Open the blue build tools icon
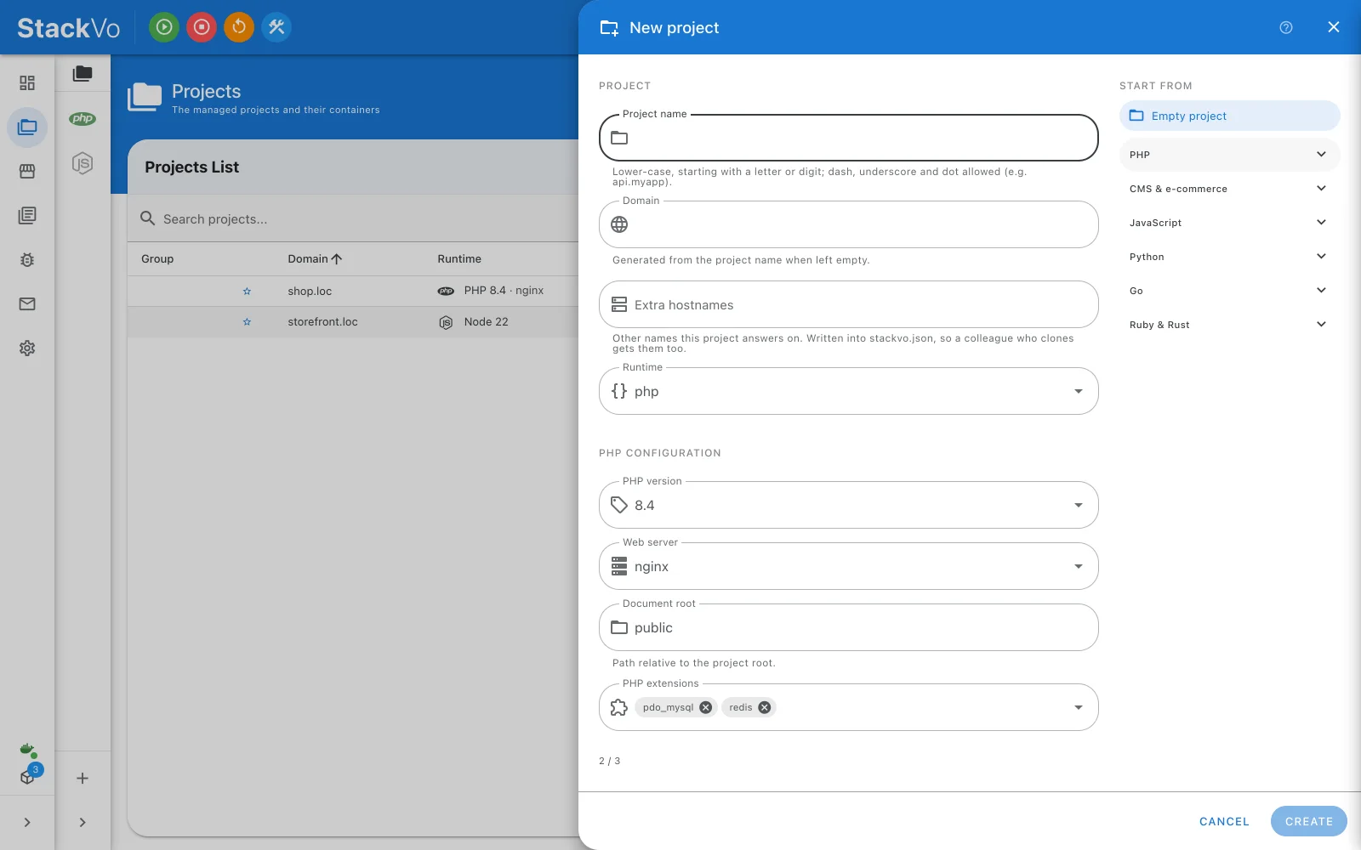 tap(276, 27)
